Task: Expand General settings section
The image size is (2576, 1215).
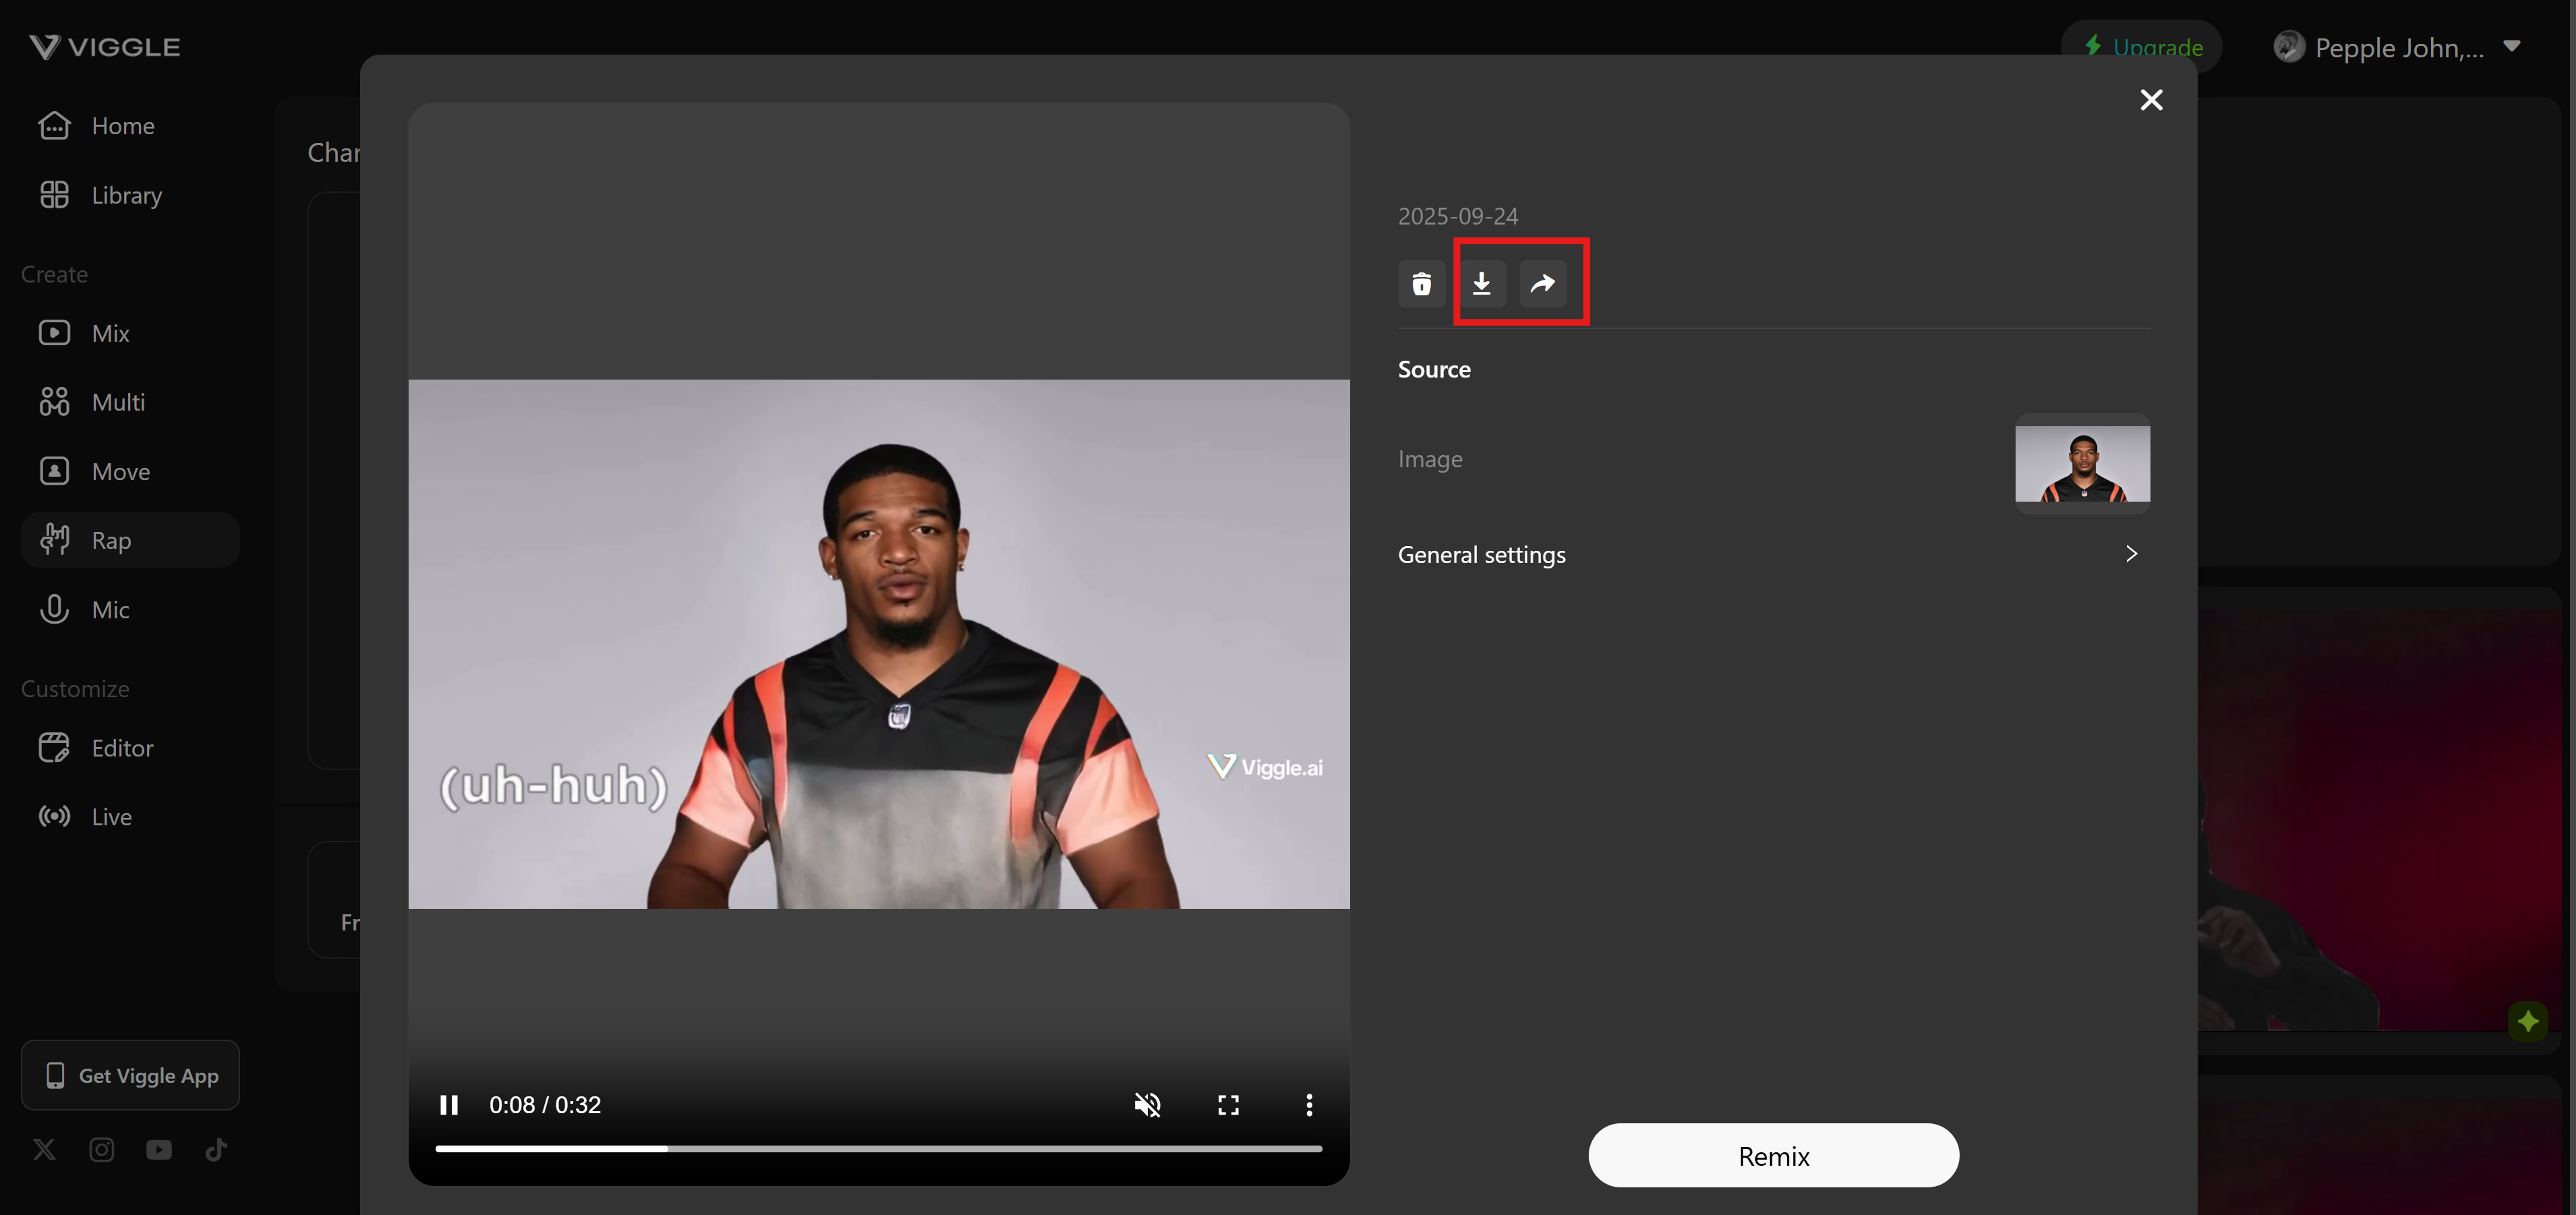Action: point(1772,554)
